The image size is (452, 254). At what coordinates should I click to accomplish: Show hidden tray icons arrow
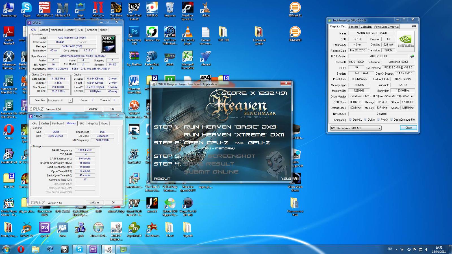tap(396, 249)
